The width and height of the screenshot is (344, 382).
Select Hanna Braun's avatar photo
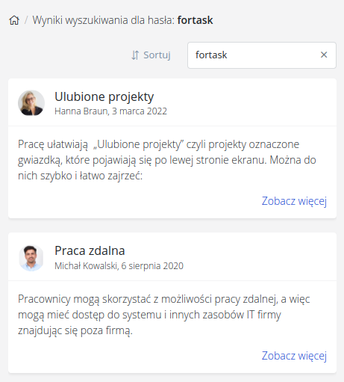coord(31,102)
